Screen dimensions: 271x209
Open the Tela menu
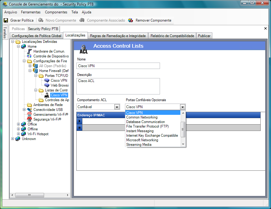tap(75, 12)
